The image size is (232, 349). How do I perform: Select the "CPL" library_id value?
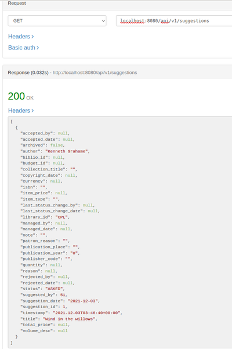click(x=61, y=217)
